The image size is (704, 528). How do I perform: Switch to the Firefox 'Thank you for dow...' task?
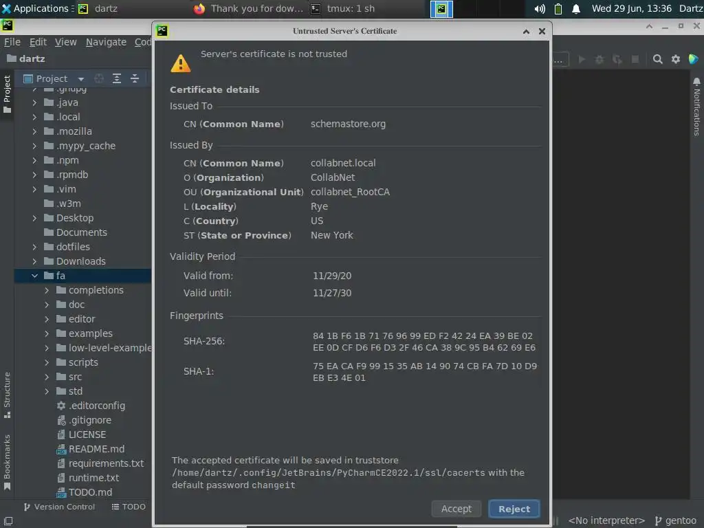point(248,8)
